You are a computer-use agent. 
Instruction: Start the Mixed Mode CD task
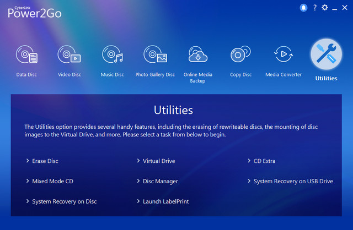click(x=53, y=181)
